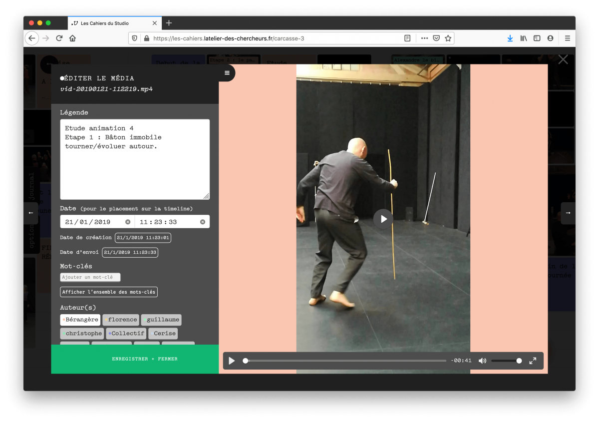Image resolution: width=599 pixels, height=422 pixels.
Task: Click the play icon in the player bar
Action: coord(232,361)
